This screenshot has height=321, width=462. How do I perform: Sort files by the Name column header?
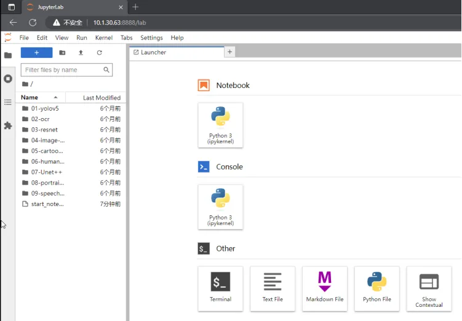pyautogui.click(x=40, y=98)
